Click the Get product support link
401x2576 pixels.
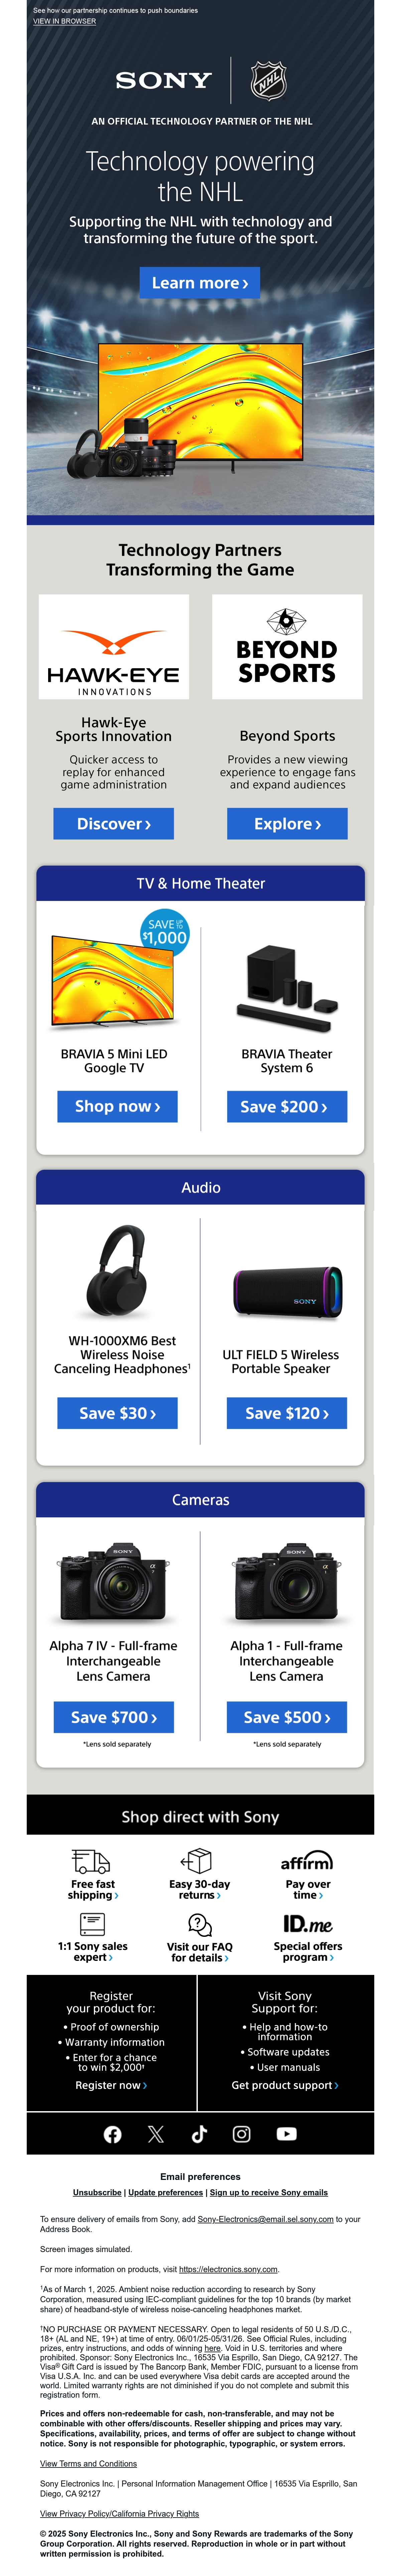tap(285, 2085)
